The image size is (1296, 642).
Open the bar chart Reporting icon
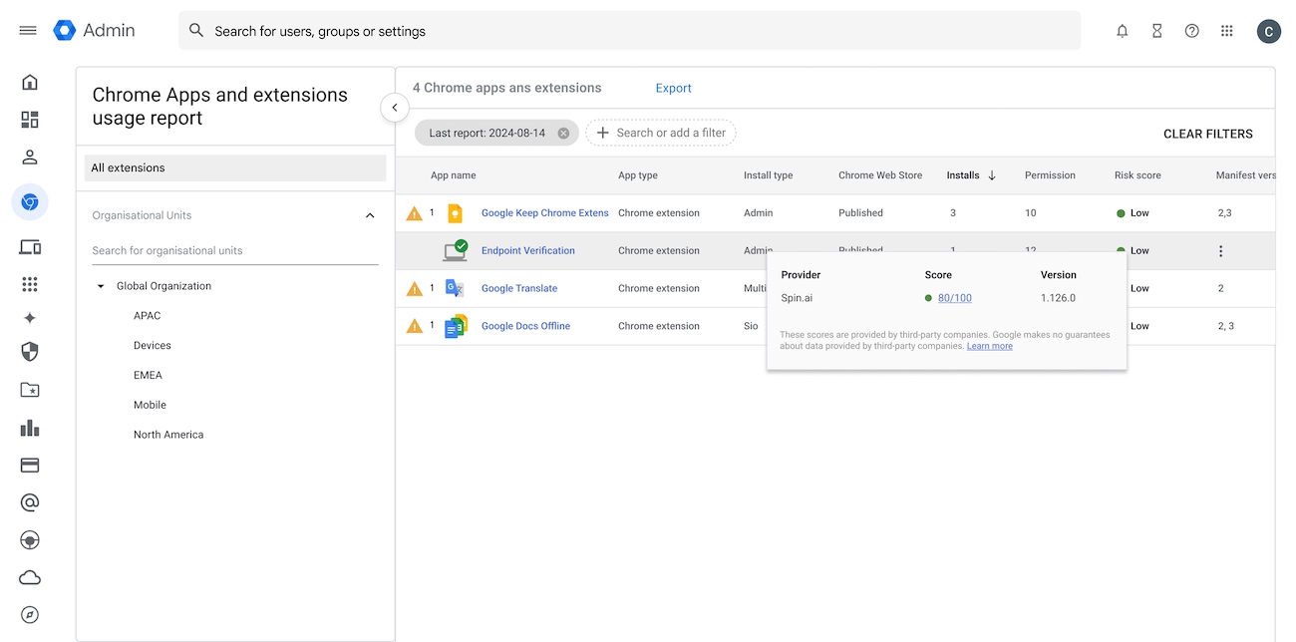pyautogui.click(x=30, y=428)
